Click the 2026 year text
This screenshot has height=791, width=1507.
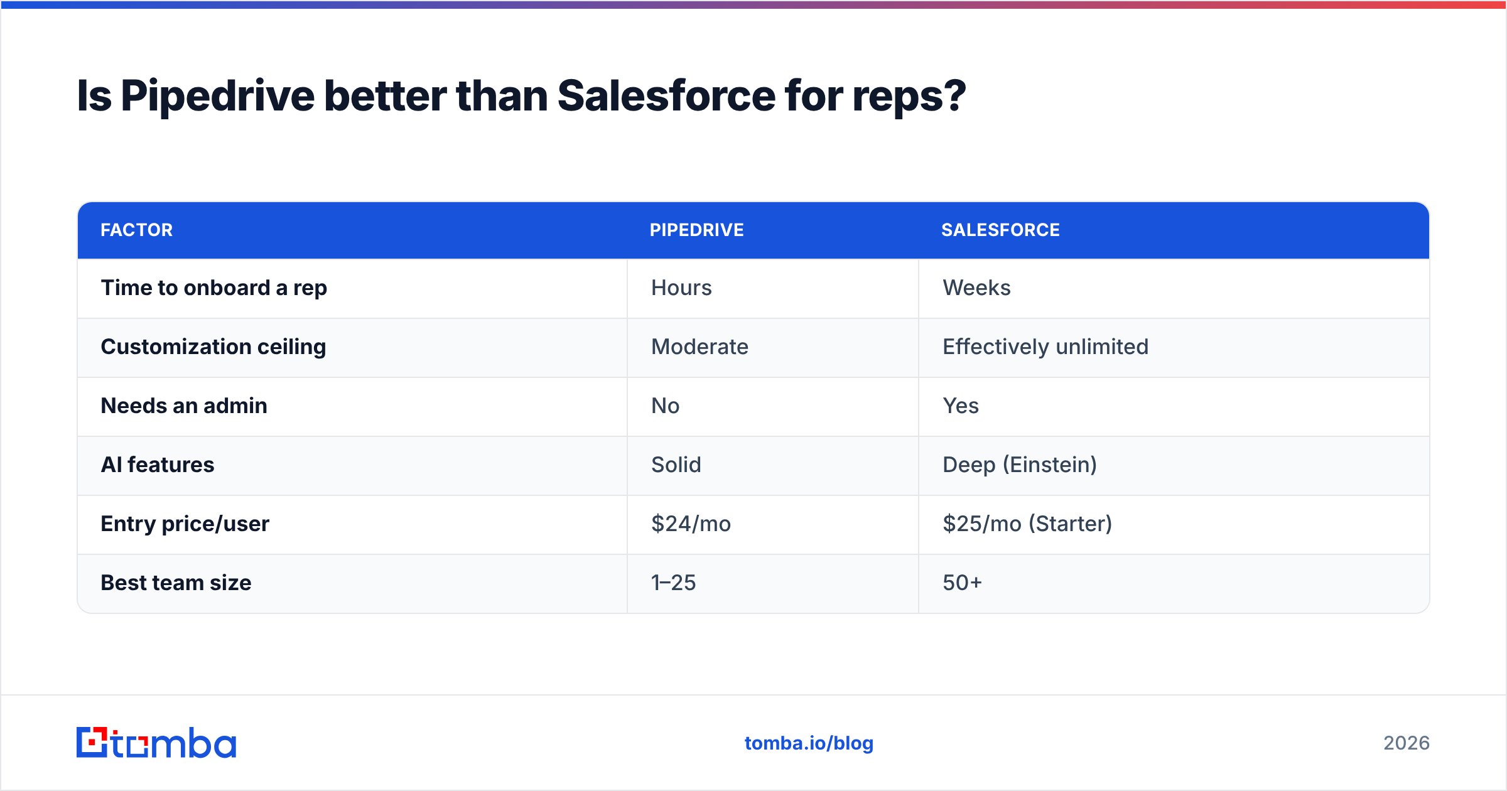tap(1407, 743)
